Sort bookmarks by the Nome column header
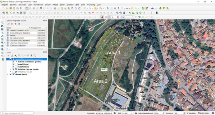Image resolution: width=215 pixels, height=115 pixels. 18,28
